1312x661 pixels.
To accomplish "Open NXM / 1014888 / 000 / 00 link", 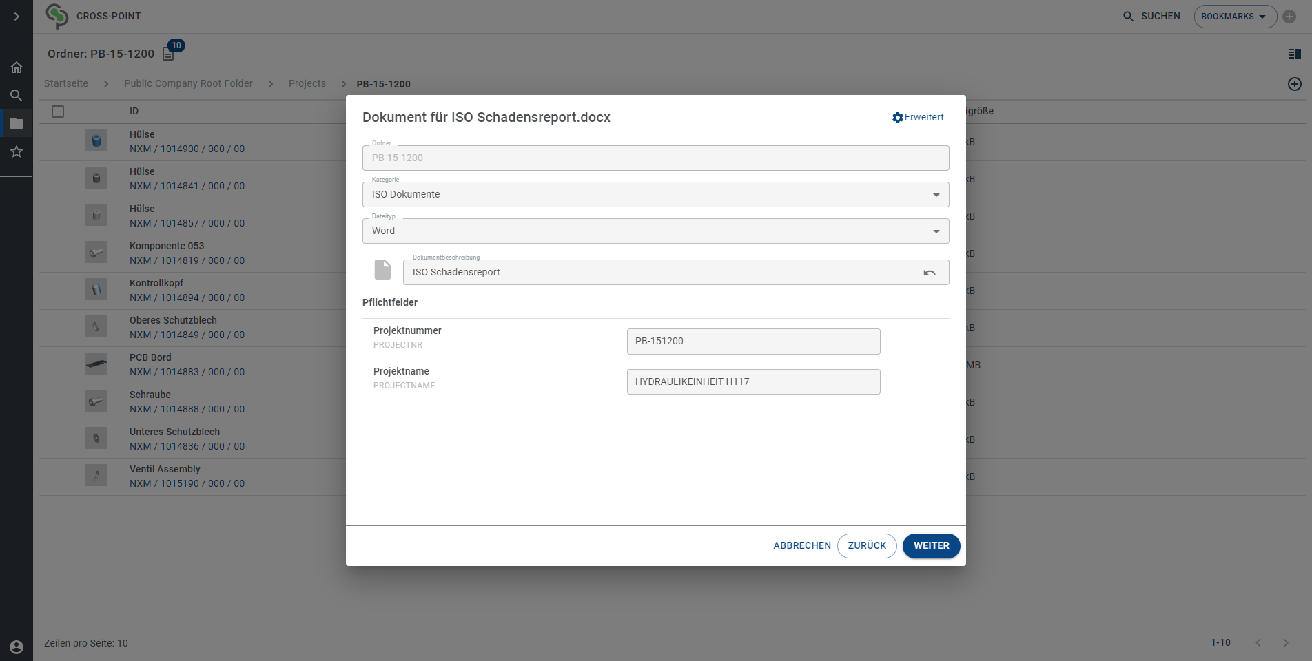I will (x=187, y=409).
